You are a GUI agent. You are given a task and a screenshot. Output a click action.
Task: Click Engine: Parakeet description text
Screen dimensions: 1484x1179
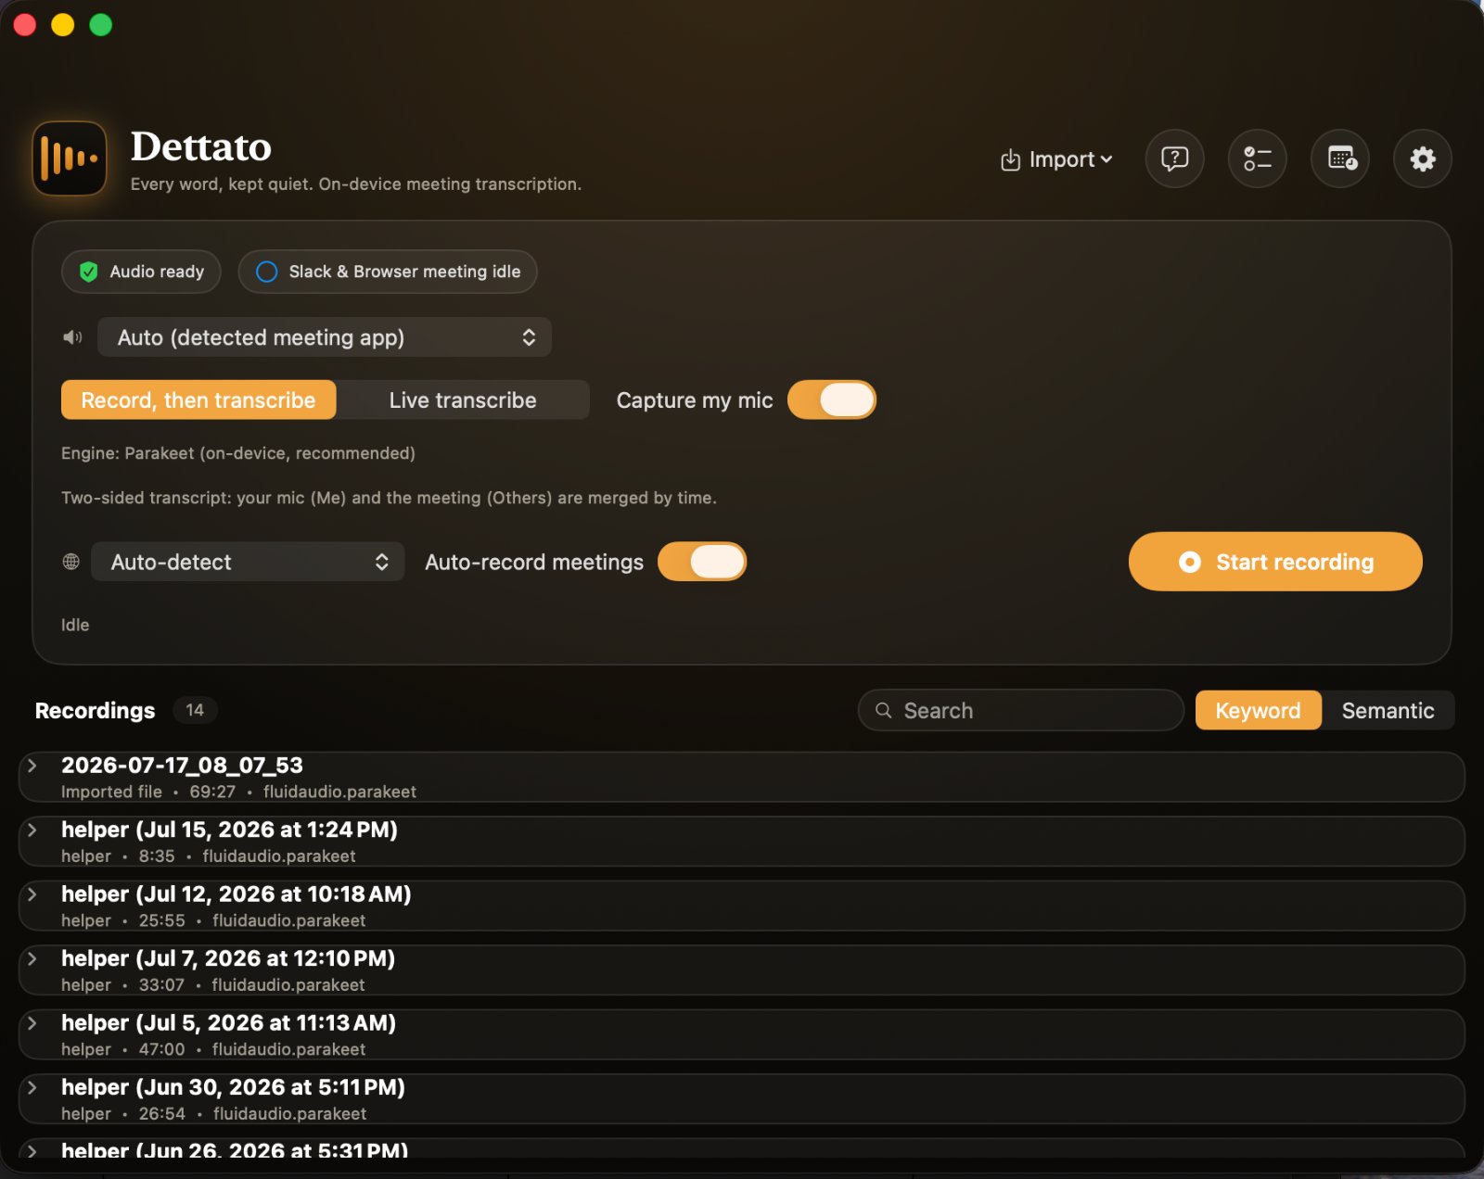pos(238,453)
